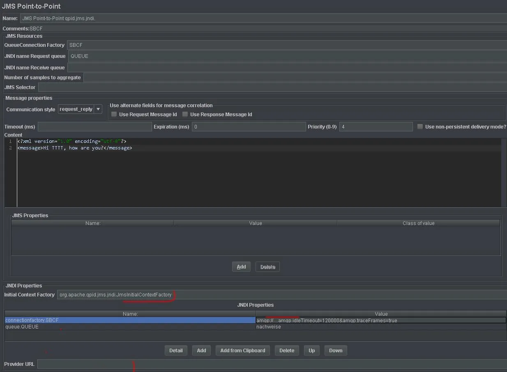Click the JMS Selector field
This screenshot has height=372, width=507.
coord(272,87)
